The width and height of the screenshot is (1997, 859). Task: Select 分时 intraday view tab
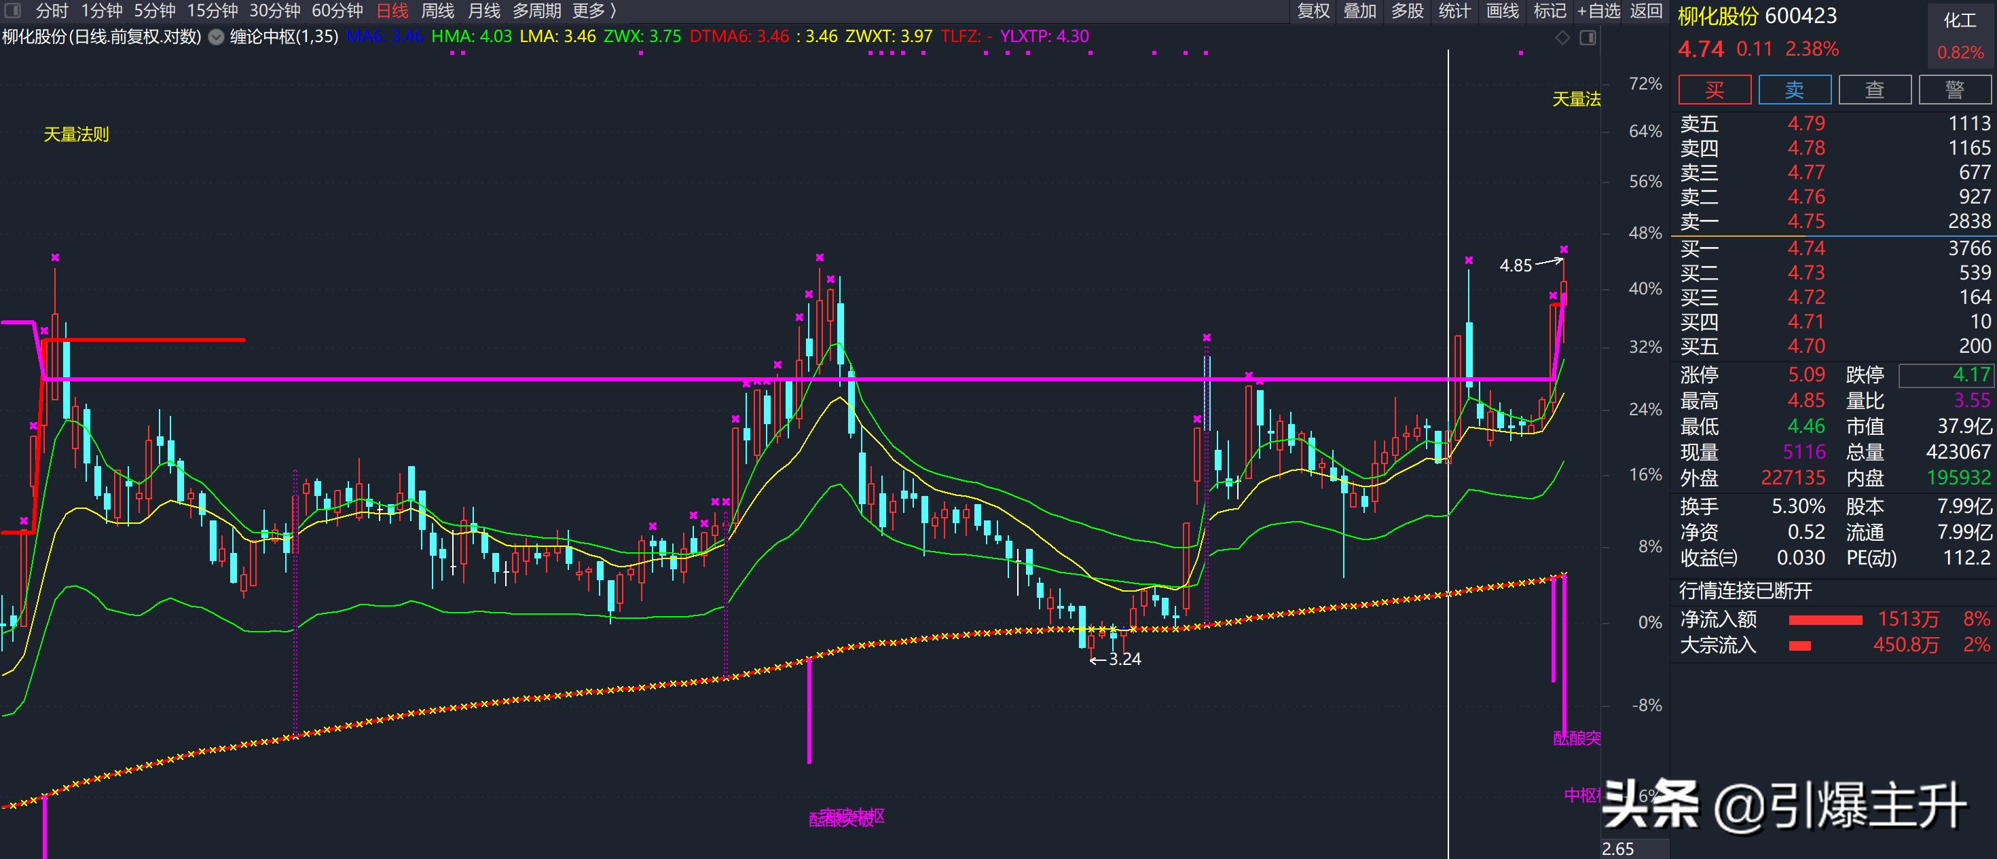tap(52, 11)
